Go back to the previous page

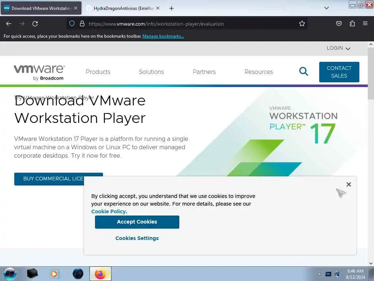click(x=9, y=24)
